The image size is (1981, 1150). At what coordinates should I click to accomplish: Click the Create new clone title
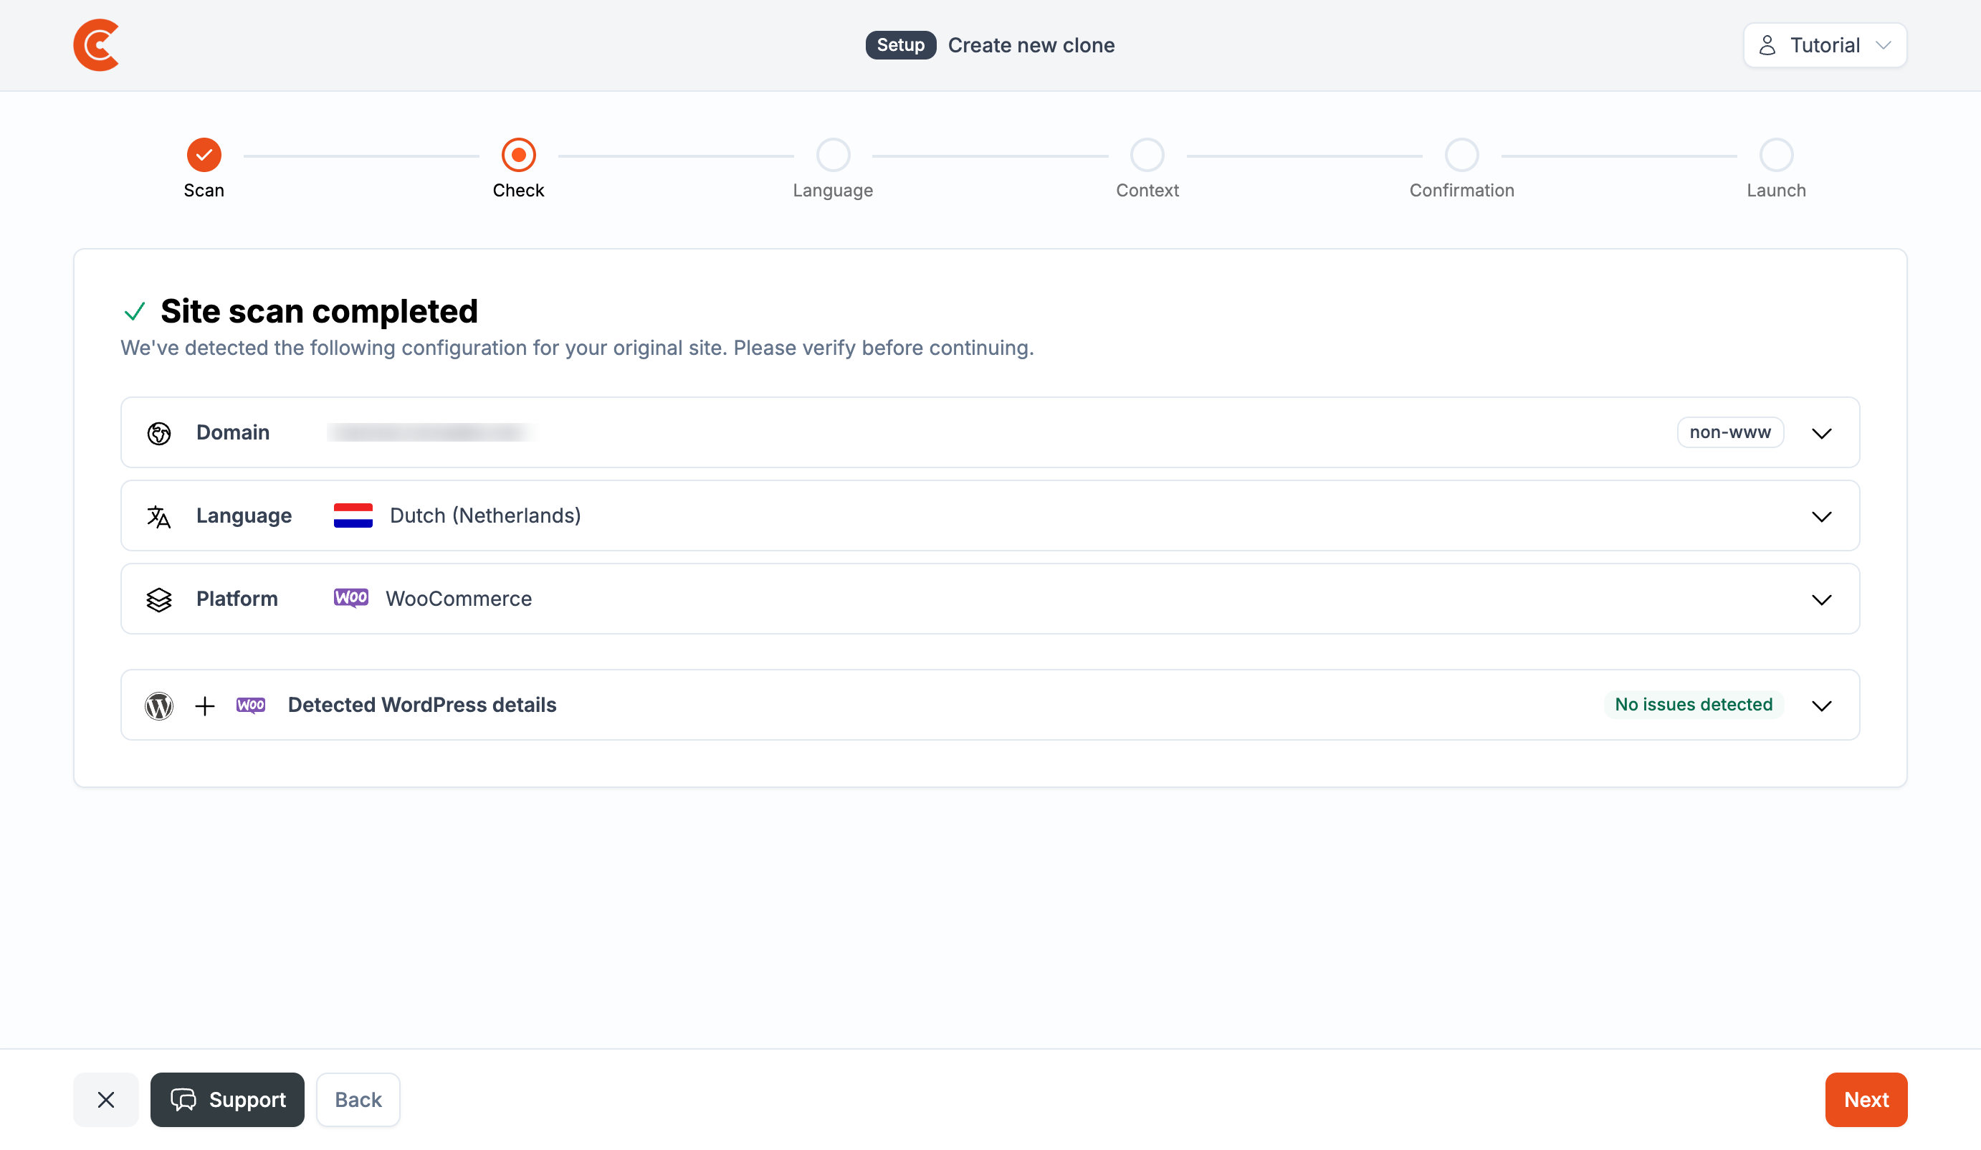tap(1031, 45)
